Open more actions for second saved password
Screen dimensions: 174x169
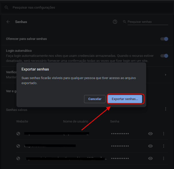164,146
